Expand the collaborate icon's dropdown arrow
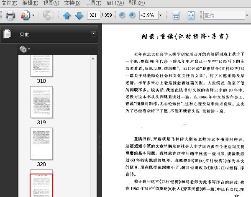 33,15
